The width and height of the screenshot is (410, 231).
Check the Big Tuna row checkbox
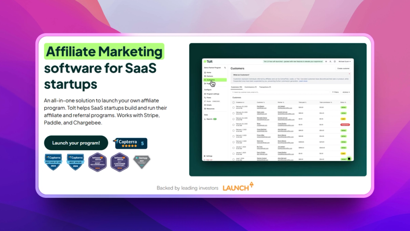pyautogui.click(x=234, y=148)
